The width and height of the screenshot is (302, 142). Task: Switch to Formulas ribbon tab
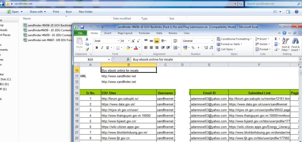point(144,33)
